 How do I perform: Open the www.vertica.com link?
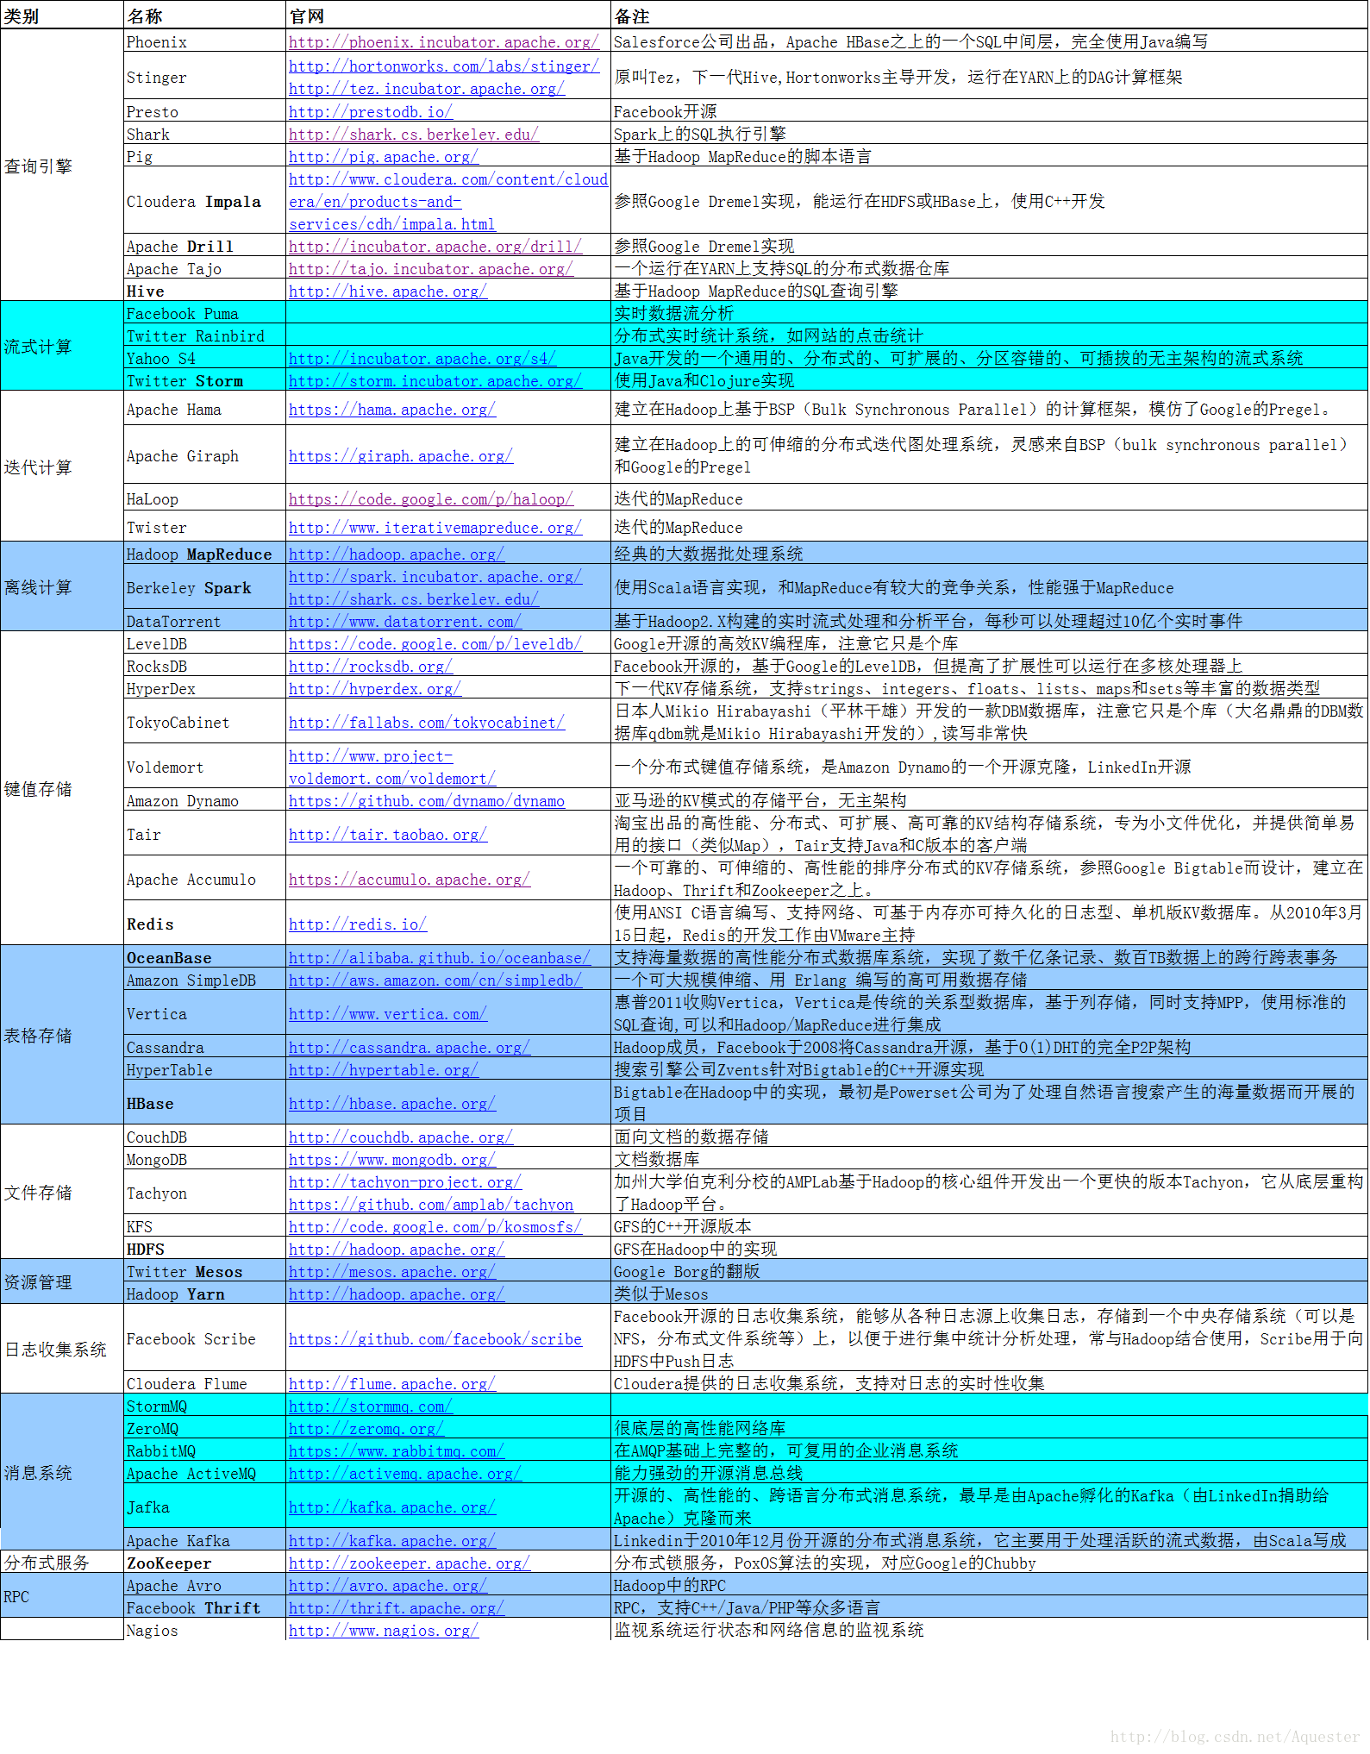387,1014
